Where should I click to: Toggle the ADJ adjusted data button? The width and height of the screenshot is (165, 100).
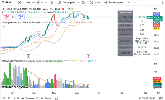click(161, 98)
